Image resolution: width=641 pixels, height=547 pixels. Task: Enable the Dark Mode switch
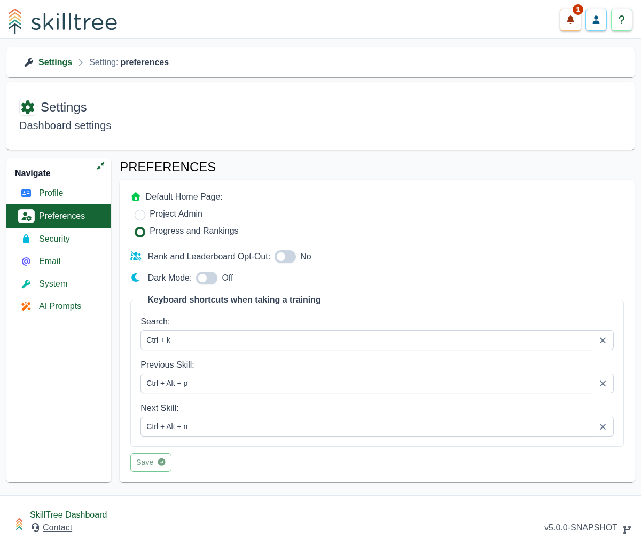pos(207,278)
